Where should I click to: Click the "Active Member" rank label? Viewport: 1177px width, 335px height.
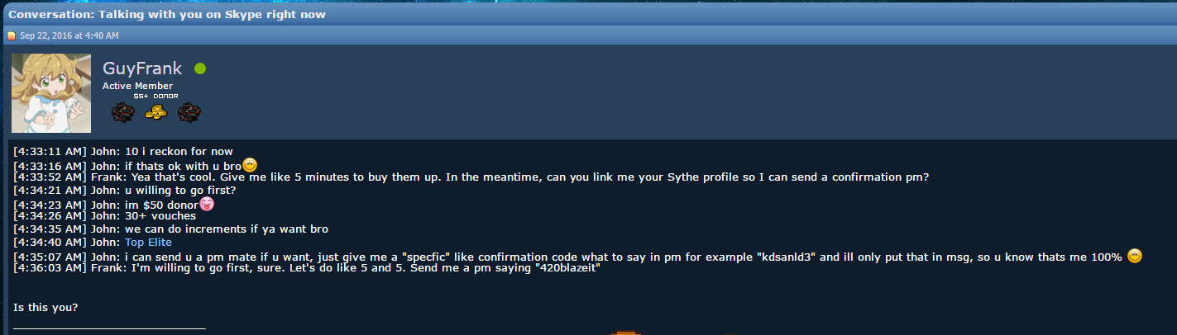(x=137, y=86)
